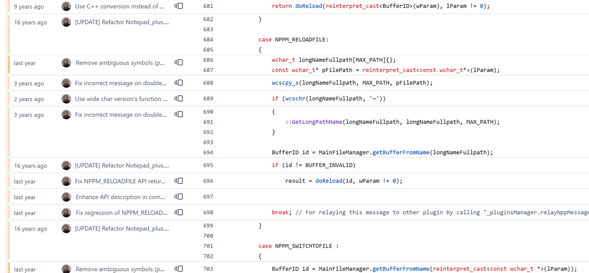589x273 pixels.
Task: View blame prior to the line 697 change
Action: point(179,197)
